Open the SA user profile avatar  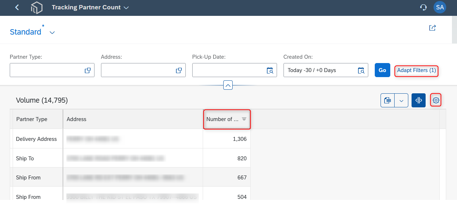(440, 7)
